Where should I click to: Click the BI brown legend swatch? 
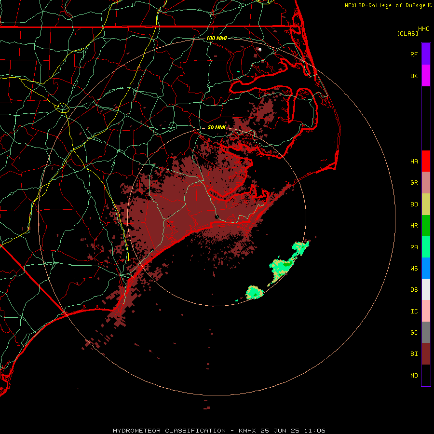426,354
